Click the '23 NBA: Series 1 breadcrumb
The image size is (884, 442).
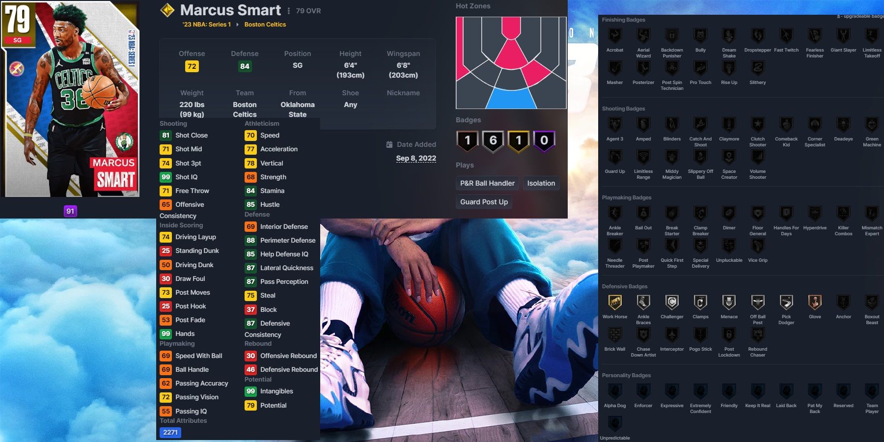tap(207, 24)
